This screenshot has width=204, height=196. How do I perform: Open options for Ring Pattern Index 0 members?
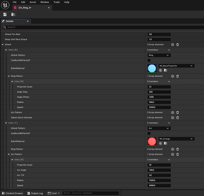(169, 81)
